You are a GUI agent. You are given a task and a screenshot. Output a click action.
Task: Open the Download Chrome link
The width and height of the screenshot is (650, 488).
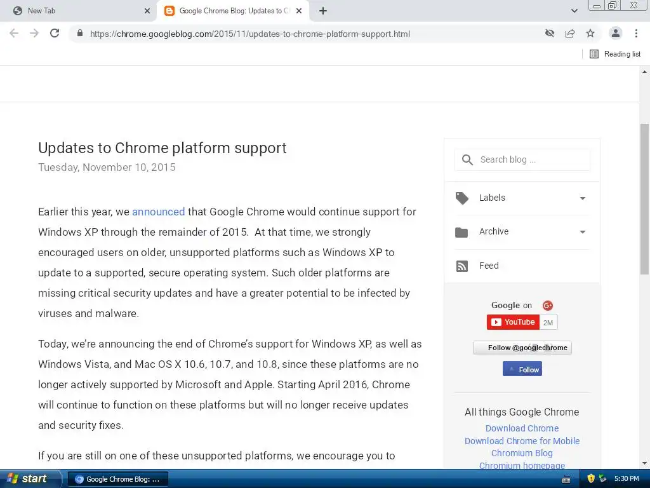point(522,428)
